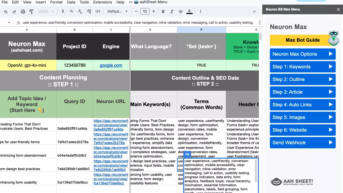Open the text color picker
This screenshot has height=193, width=343.
(189, 11)
